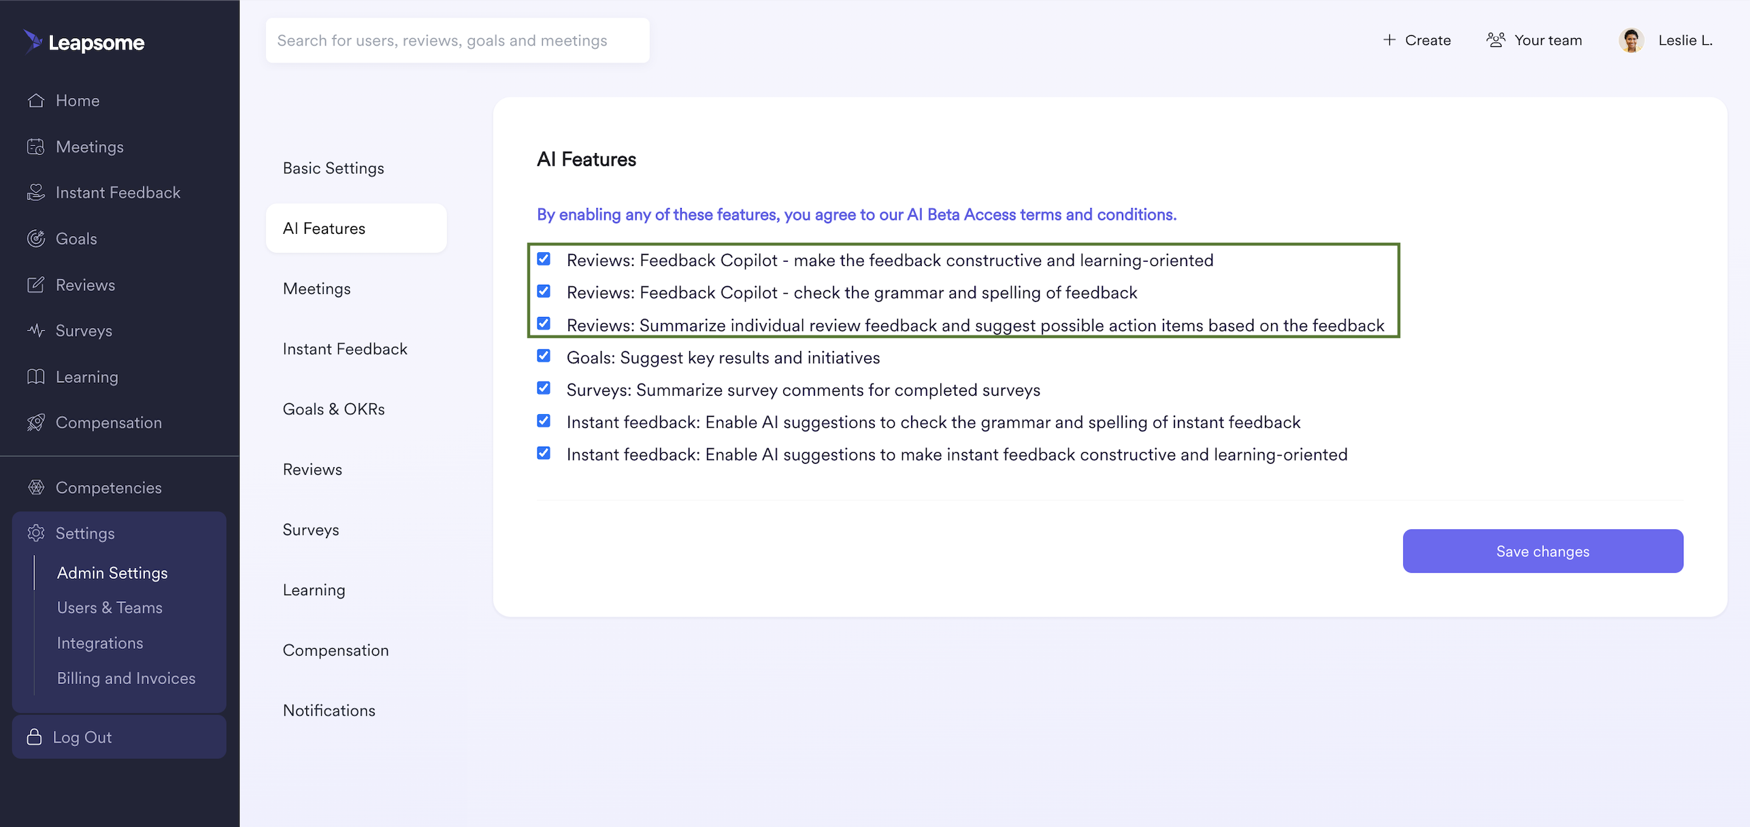Open the Notifications settings tab

(x=329, y=710)
